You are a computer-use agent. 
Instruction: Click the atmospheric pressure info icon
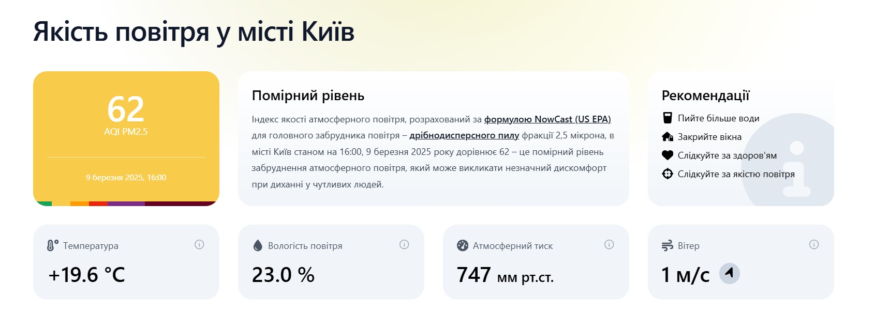[609, 245]
